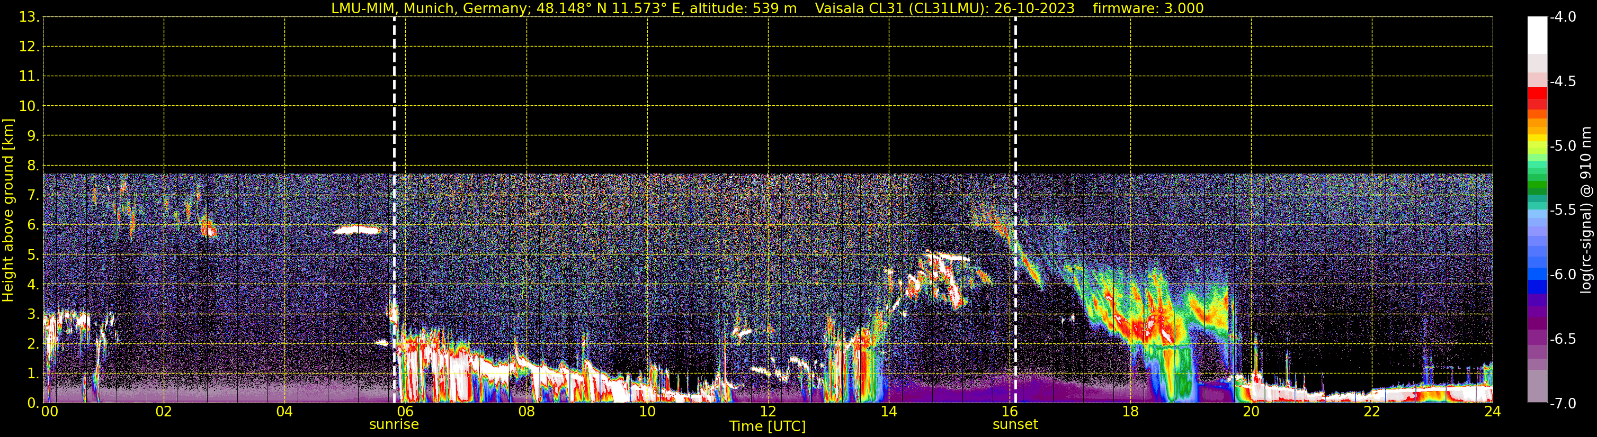1597x437 pixels.
Task: Click the '4.' height axis tick label
Action: tap(33, 285)
